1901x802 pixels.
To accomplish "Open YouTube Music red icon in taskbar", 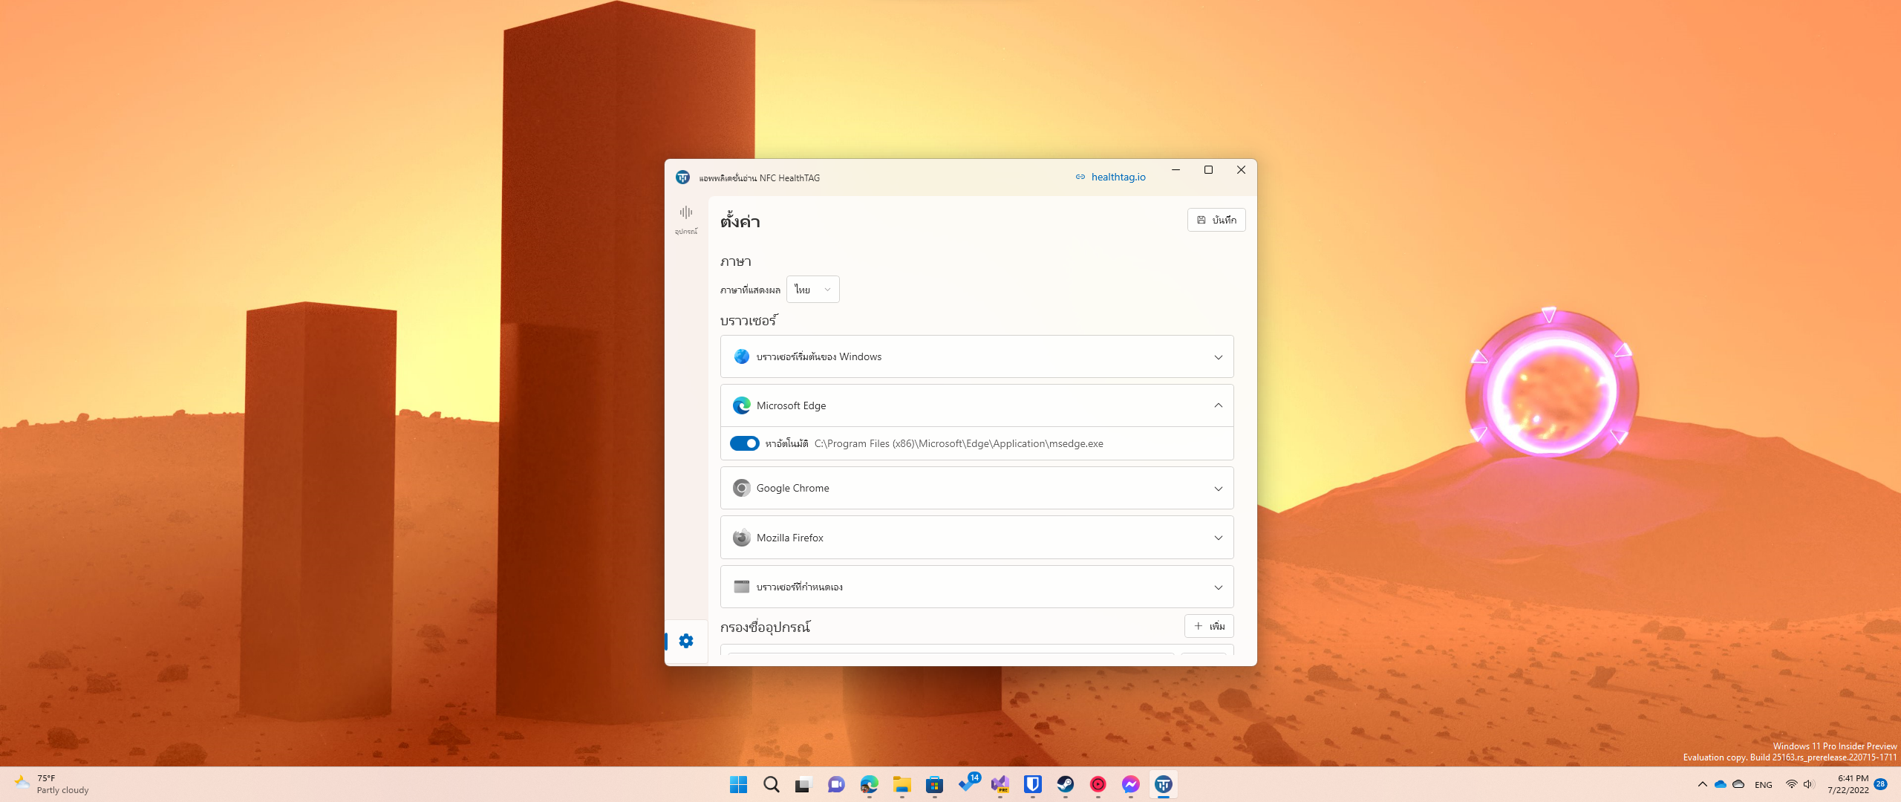I will 1098,784.
